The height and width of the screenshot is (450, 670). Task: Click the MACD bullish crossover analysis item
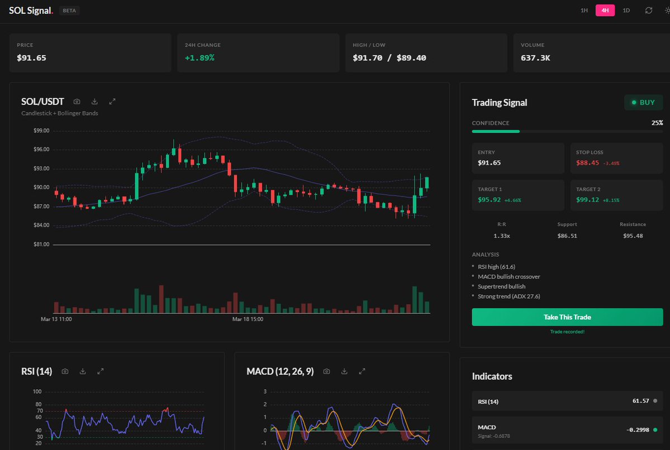pos(509,277)
